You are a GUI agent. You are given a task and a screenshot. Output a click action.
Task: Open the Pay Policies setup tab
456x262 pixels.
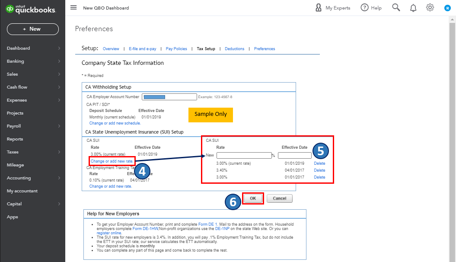point(176,49)
